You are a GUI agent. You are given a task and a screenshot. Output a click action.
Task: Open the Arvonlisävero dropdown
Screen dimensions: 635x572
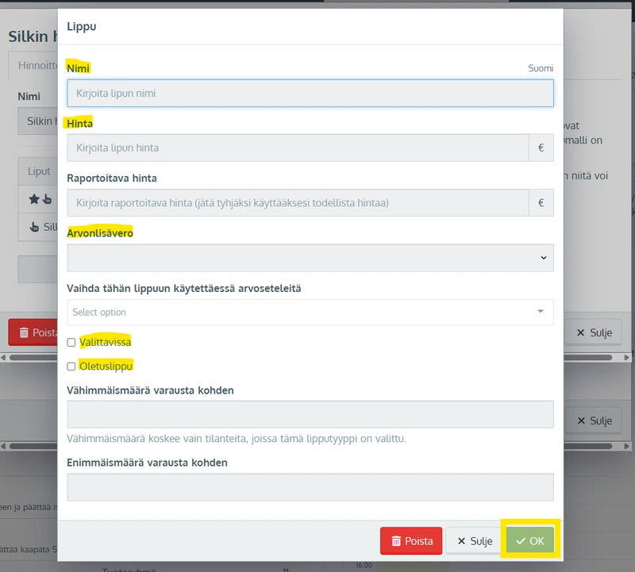310,258
